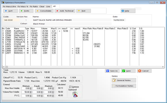The image size is (167, 103).
Task: Open Help with question mark icon
Action: click(x=128, y=11)
